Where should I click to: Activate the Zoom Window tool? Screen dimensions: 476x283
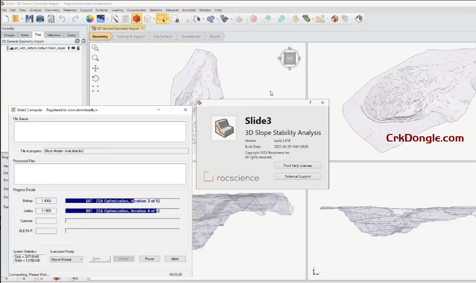pyautogui.click(x=95, y=48)
